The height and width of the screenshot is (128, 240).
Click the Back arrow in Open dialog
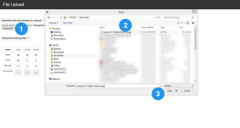49,18
